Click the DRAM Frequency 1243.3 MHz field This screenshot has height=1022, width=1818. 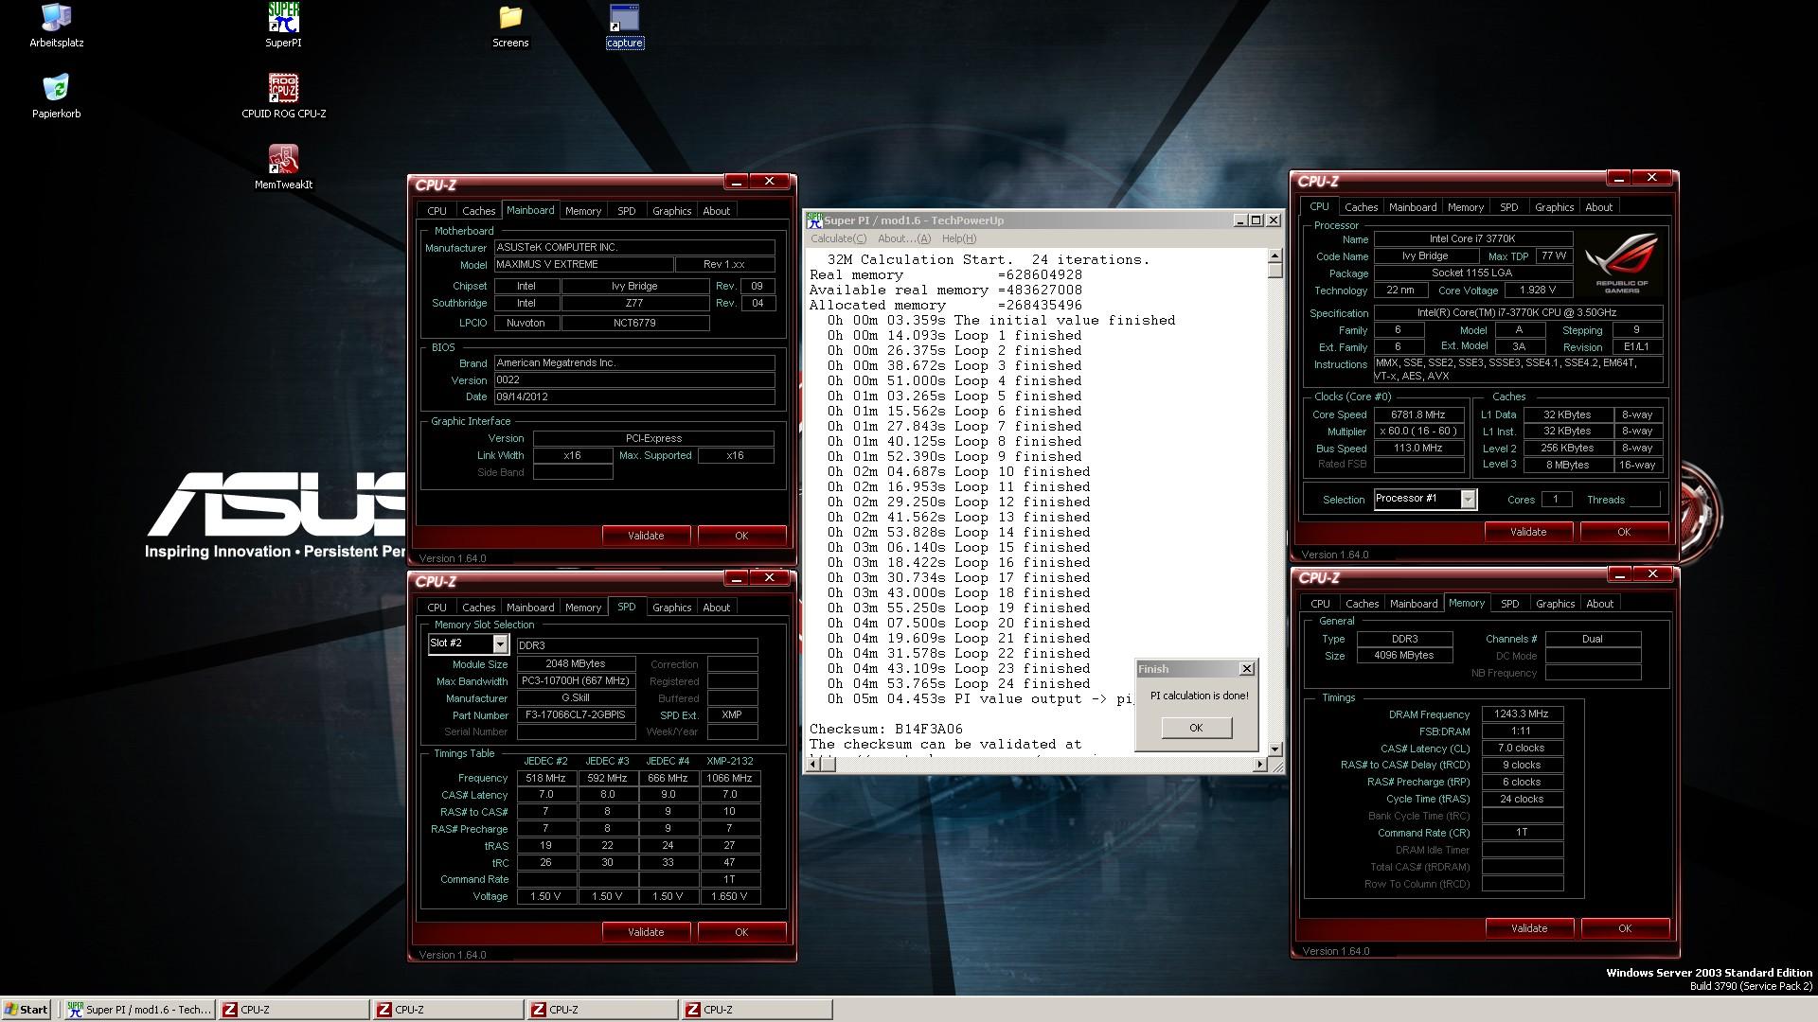pos(1522,714)
